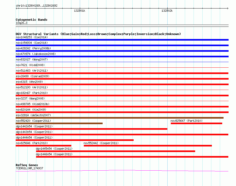Image resolution: width=236 pixels, height=186 pixels.
Task: Select the dgv182n67 (Park2010) label
Action: [32, 93]
